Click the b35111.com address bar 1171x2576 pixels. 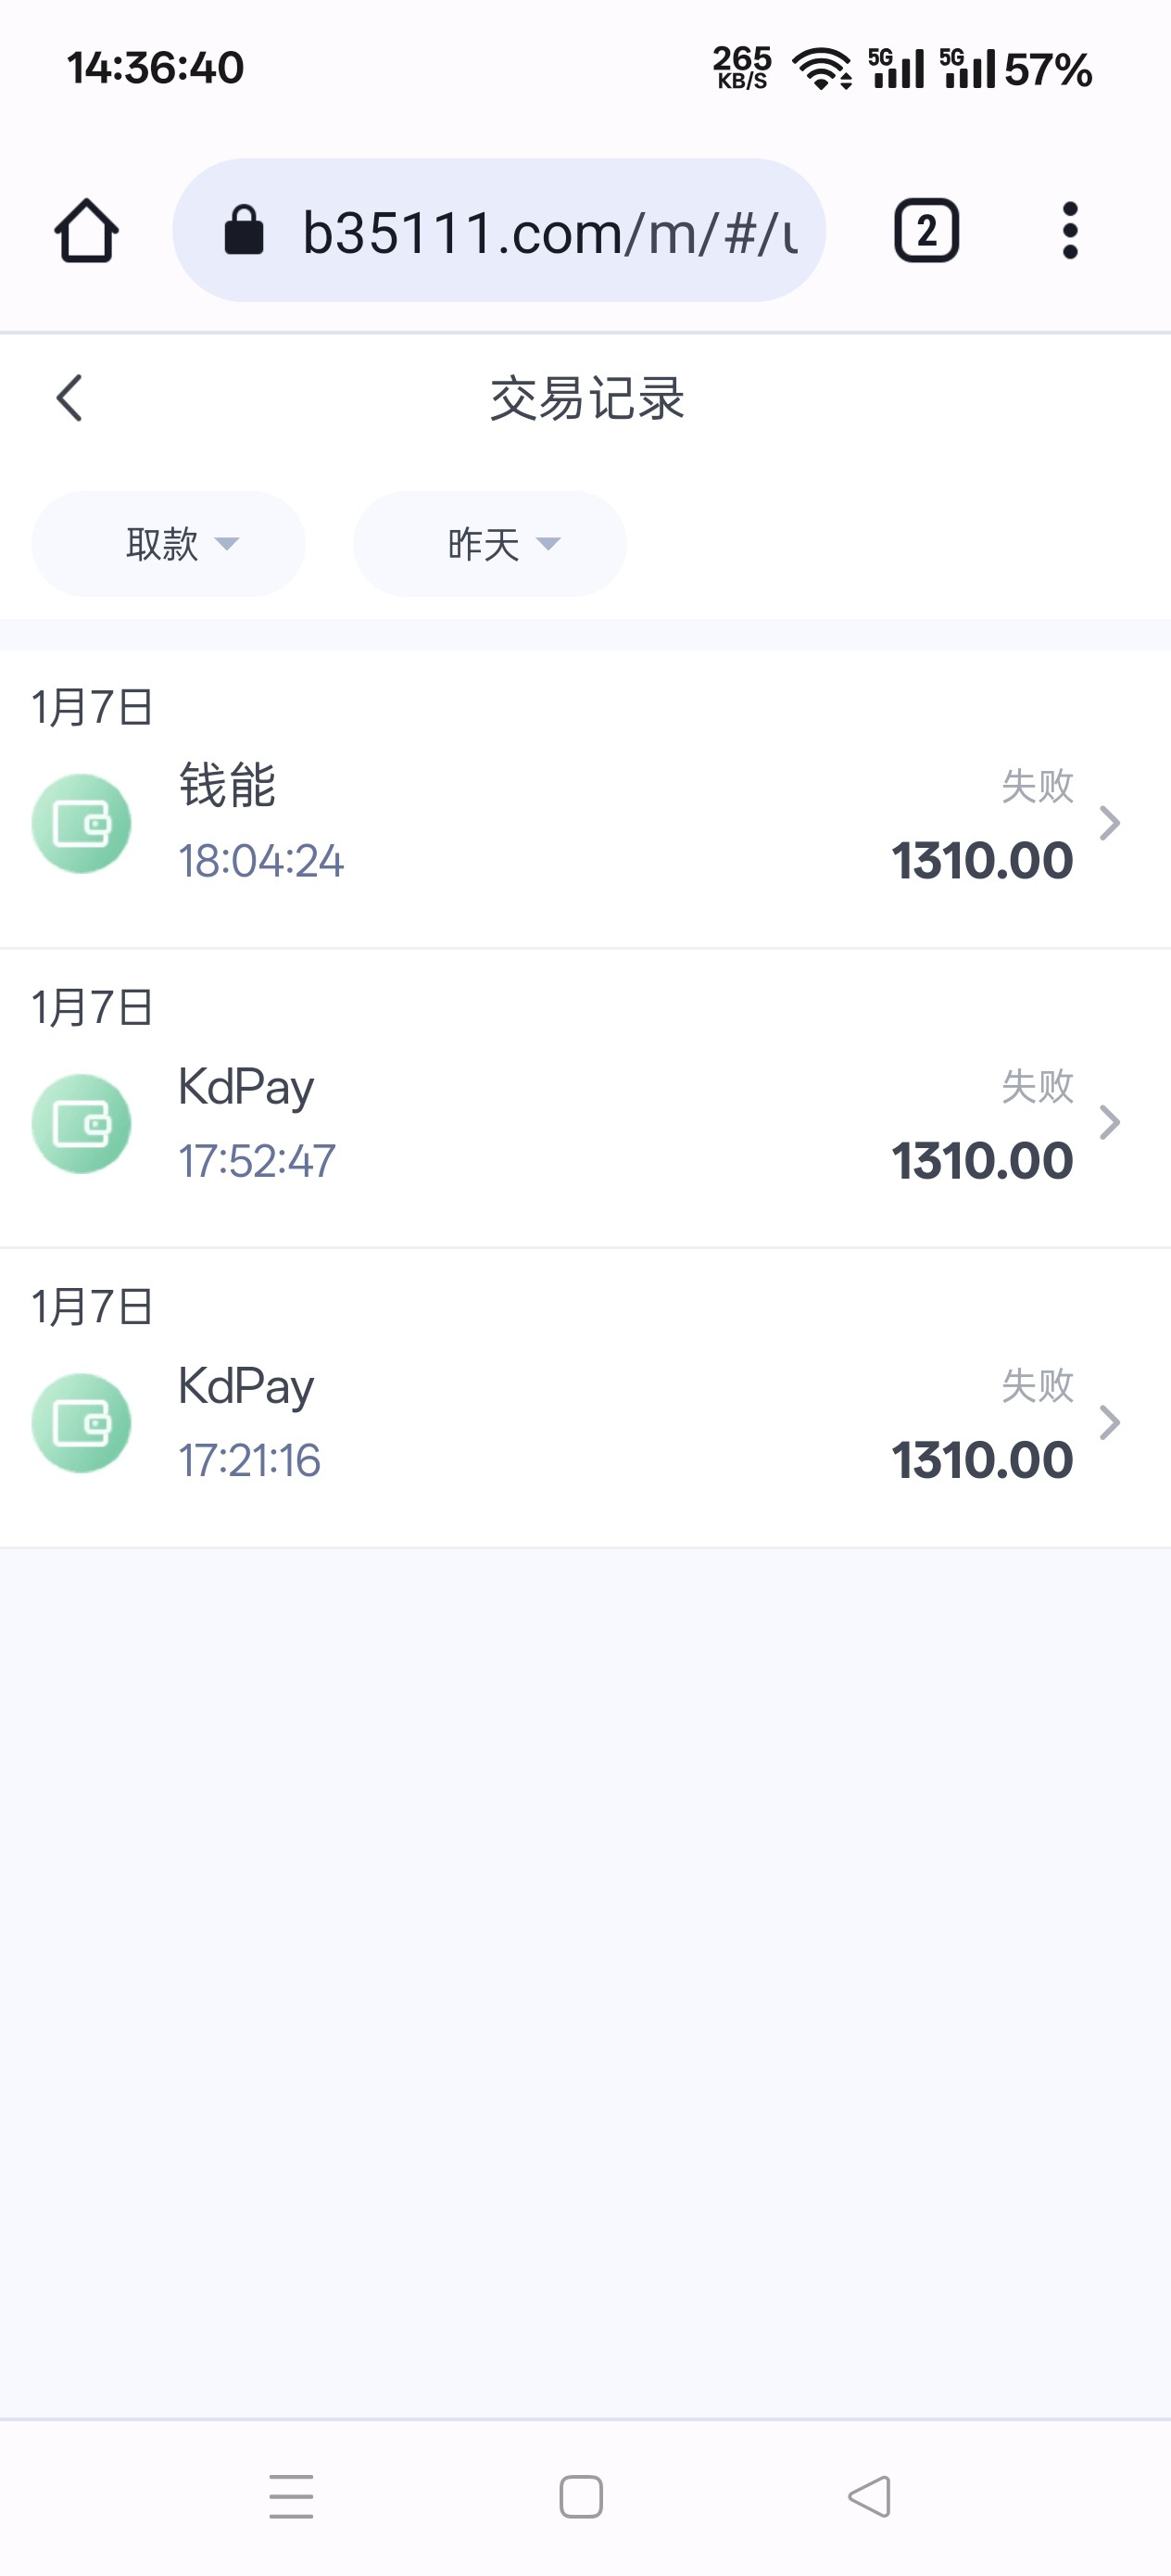click(x=548, y=232)
